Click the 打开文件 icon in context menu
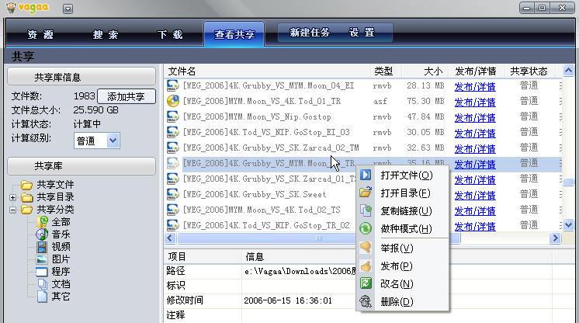Viewport: 579px width, 323px height. (366, 175)
